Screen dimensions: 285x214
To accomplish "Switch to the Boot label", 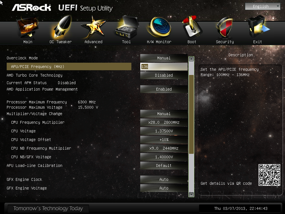I will [192, 42].
